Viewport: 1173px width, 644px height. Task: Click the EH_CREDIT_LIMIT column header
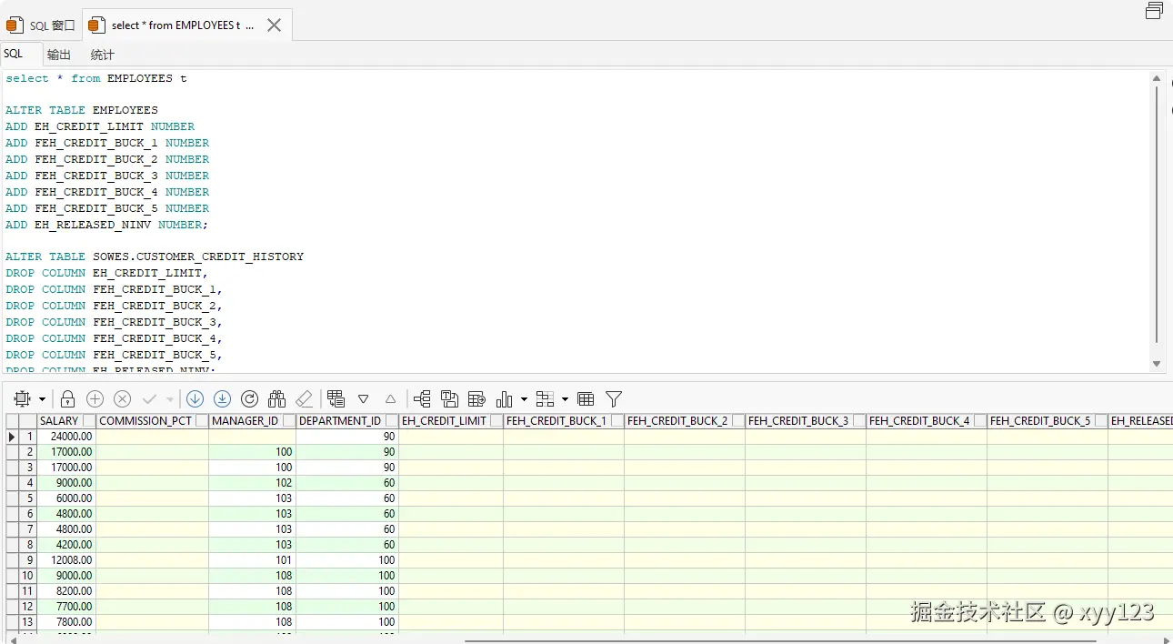tap(445, 421)
